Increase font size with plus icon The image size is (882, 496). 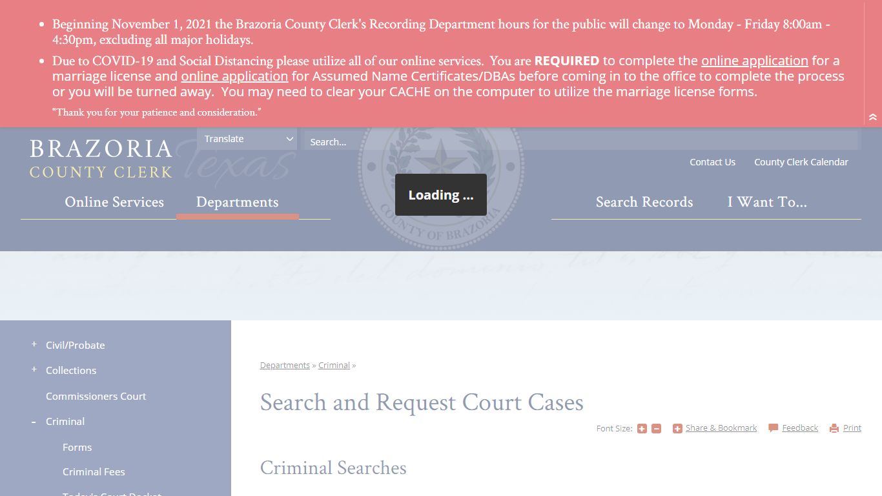pos(642,429)
